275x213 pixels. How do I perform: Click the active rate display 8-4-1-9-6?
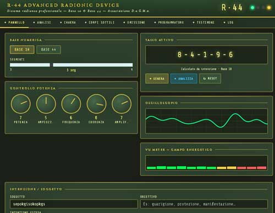point(206,54)
